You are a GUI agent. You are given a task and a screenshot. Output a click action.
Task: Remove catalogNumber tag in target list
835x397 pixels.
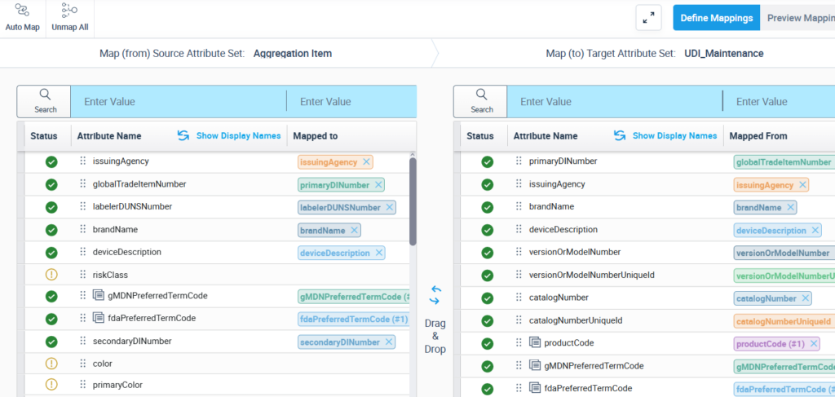805,298
